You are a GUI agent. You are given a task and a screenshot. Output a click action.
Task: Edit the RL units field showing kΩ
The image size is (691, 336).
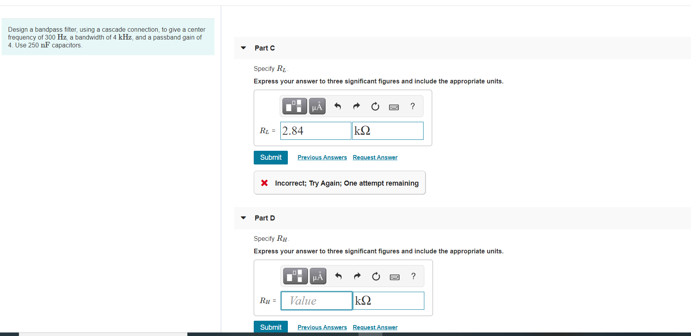(x=388, y=131)
